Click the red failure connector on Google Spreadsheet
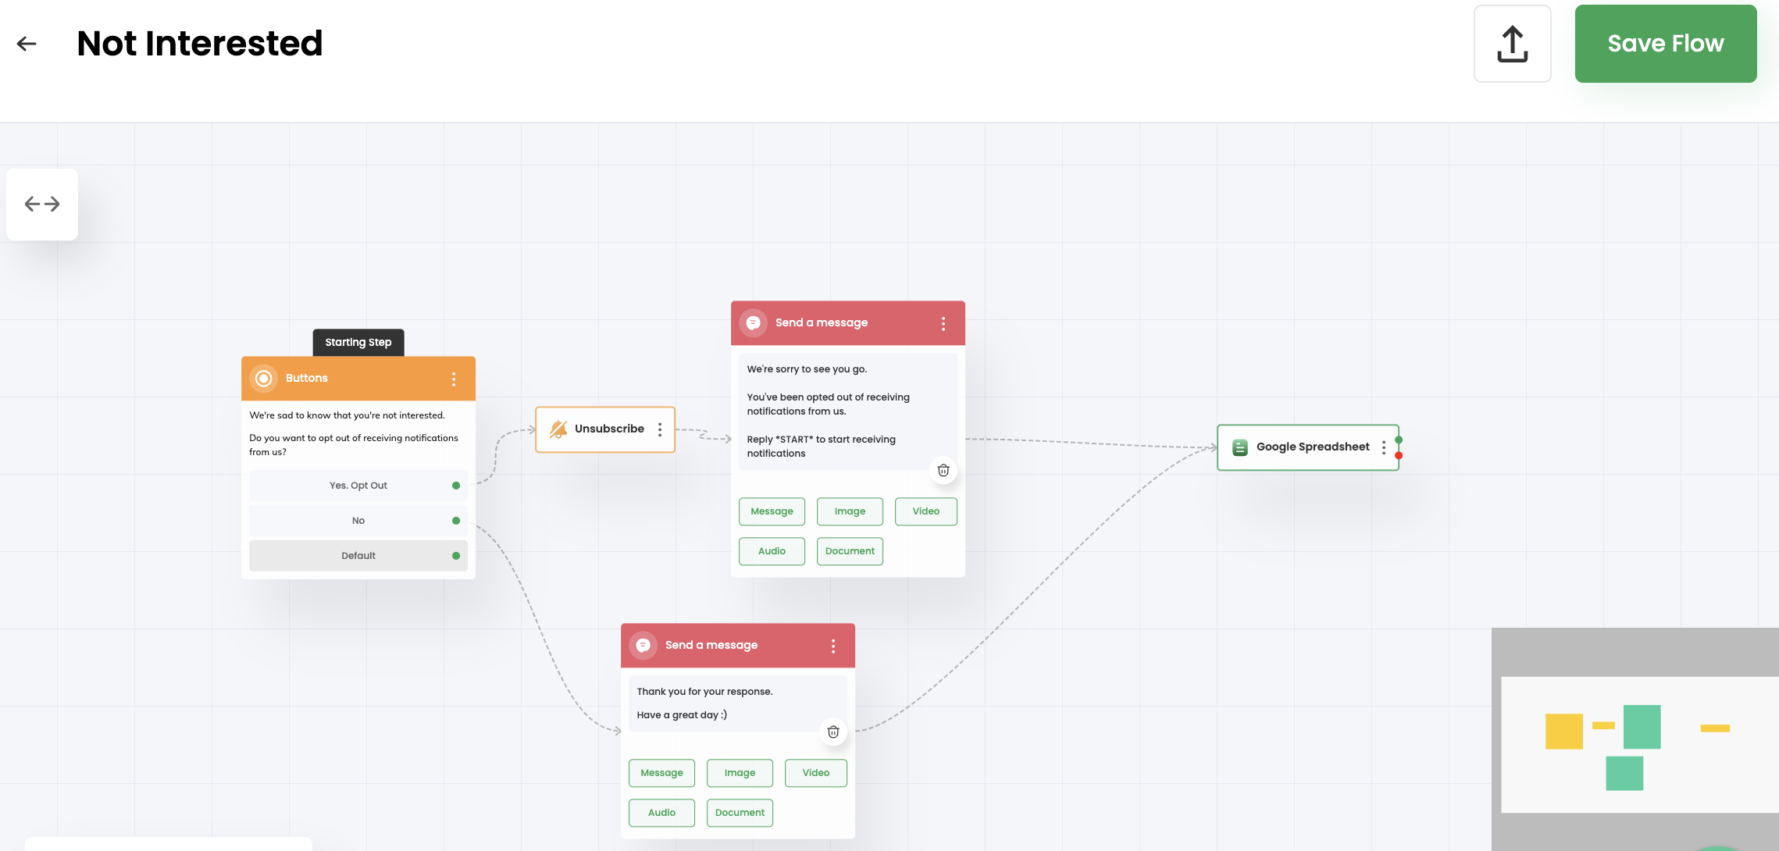This screenshot has height=851, width=1779. 1399,455
